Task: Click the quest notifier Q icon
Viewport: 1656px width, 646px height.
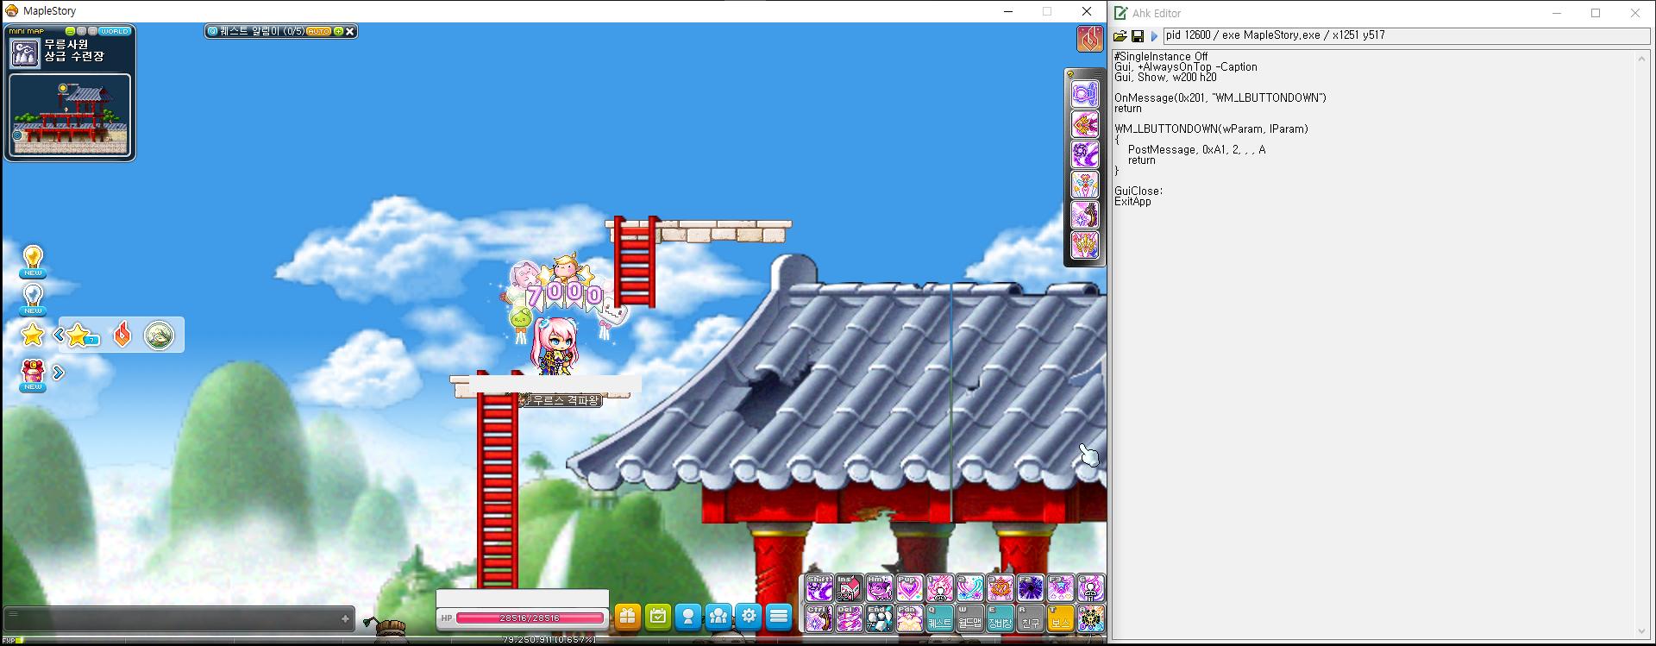Action: 213,31
